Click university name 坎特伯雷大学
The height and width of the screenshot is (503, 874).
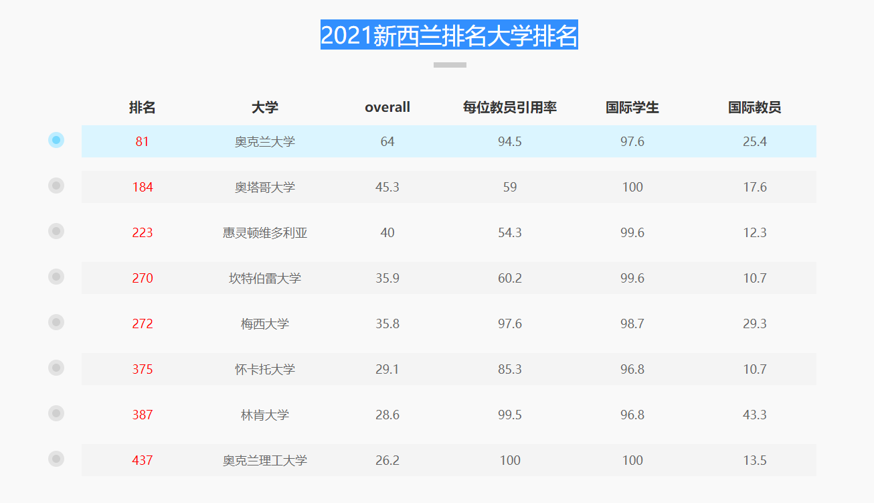[x=265, y=278]
